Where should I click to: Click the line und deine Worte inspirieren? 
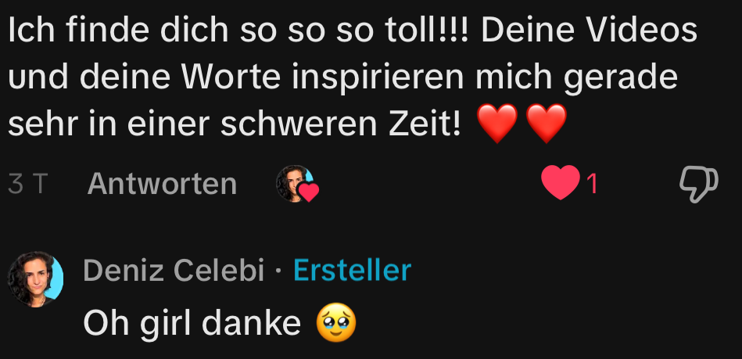point(343,78)
